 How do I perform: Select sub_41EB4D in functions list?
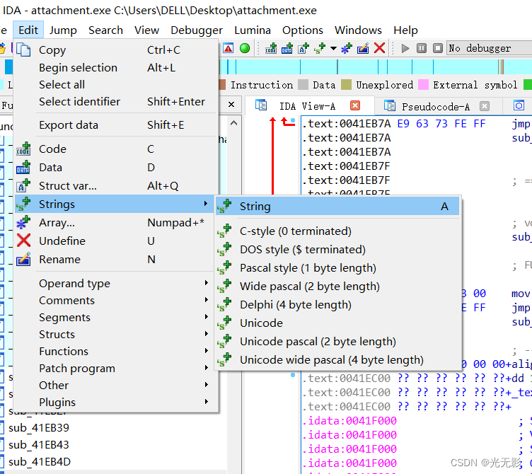[x=40, y=461]
